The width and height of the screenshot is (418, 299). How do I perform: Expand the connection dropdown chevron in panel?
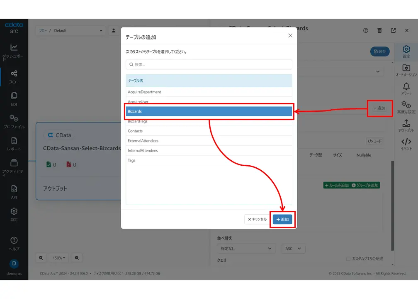click(378, 71)
